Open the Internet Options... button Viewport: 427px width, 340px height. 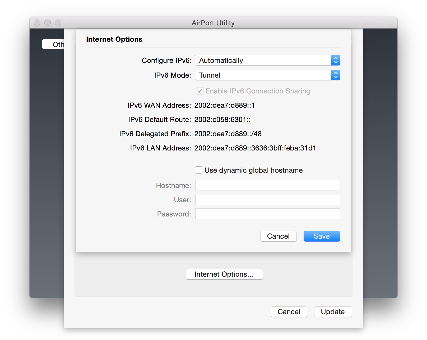point(224,274)
